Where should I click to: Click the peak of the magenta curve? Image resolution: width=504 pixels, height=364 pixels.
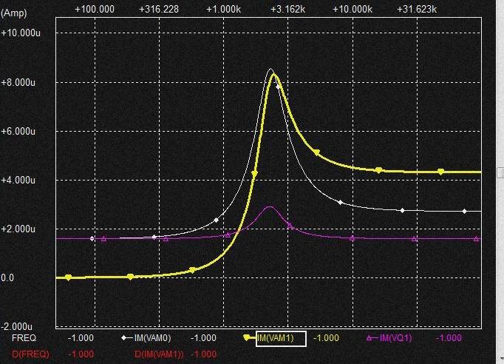(x=270, y=207)
